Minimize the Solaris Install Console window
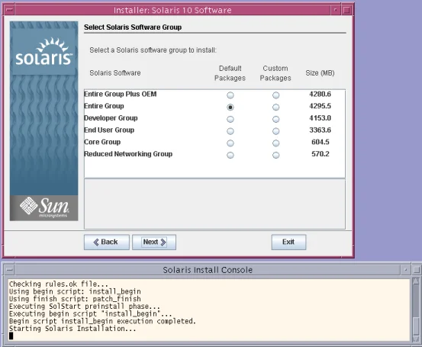422x347 pixels. tap(405, 270)
